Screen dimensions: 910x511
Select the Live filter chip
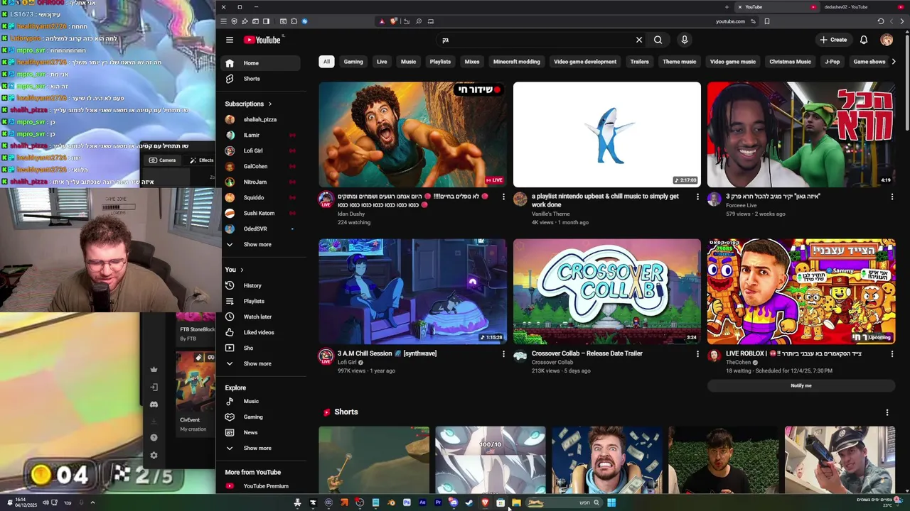coord(382,62)
